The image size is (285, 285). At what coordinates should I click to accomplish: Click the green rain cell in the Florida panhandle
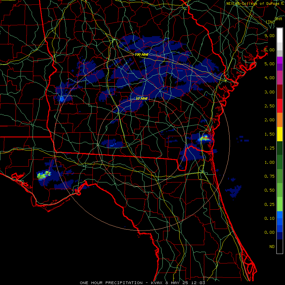click(x=43, y=175)
